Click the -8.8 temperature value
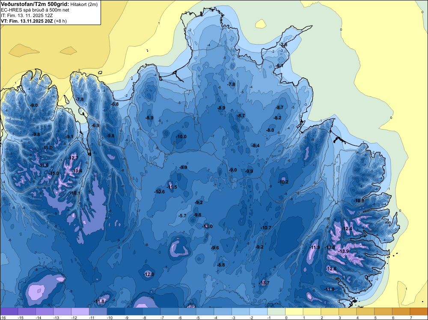The height and width of the screenshot is (320, 428). (x=220, y=265)
